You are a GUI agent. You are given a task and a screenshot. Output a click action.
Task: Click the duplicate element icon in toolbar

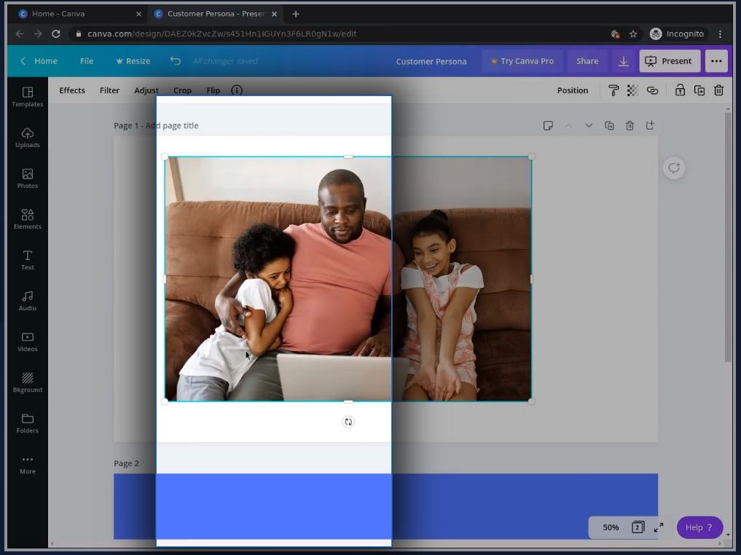[x=699, y=90]
